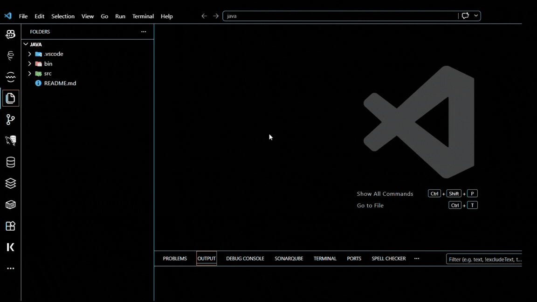The height and width of the screenshot is (302, 537).
Task: Go forward with the right arrow
Action: click(216, 16)
